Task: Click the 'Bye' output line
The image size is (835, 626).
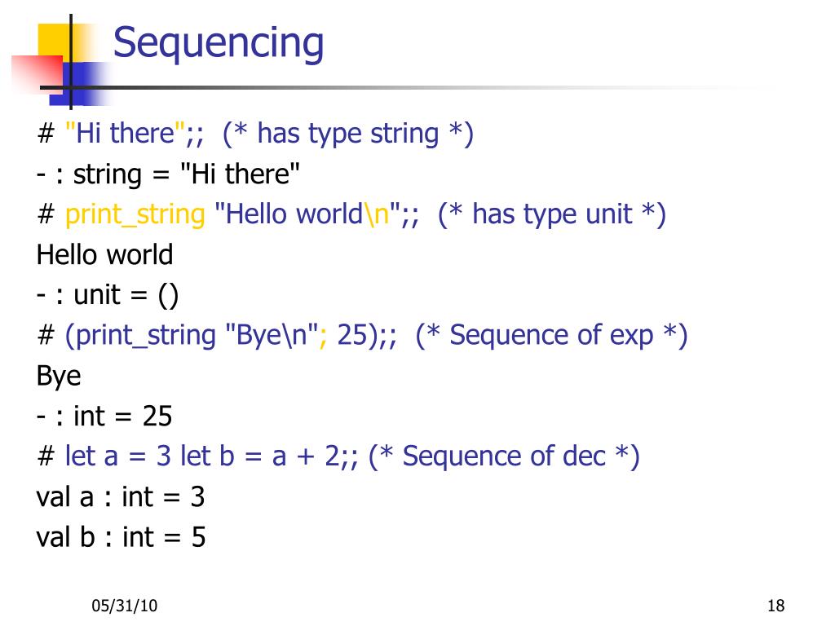Action: tap(59, 377)
